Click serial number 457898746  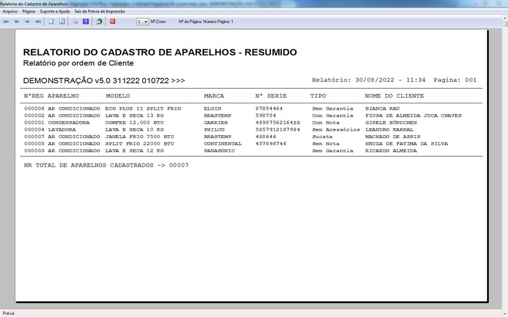[x=271, y=144]
